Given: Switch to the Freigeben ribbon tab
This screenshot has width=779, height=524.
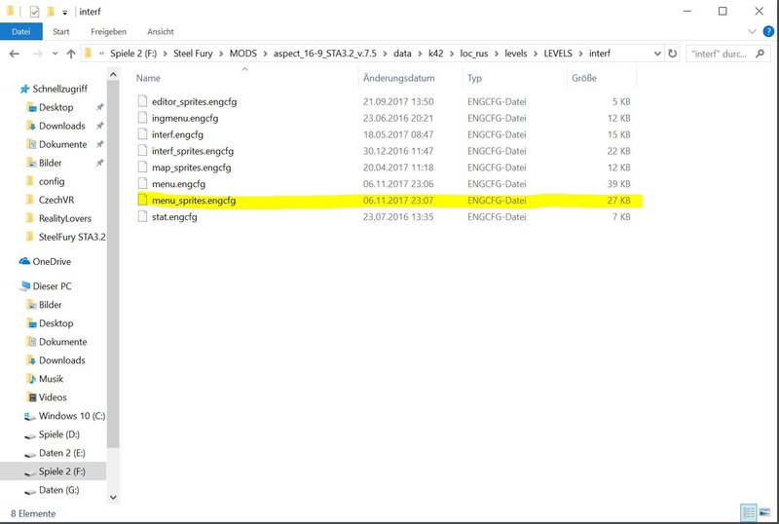Looking at the screenshot, I should click(108, 31).
